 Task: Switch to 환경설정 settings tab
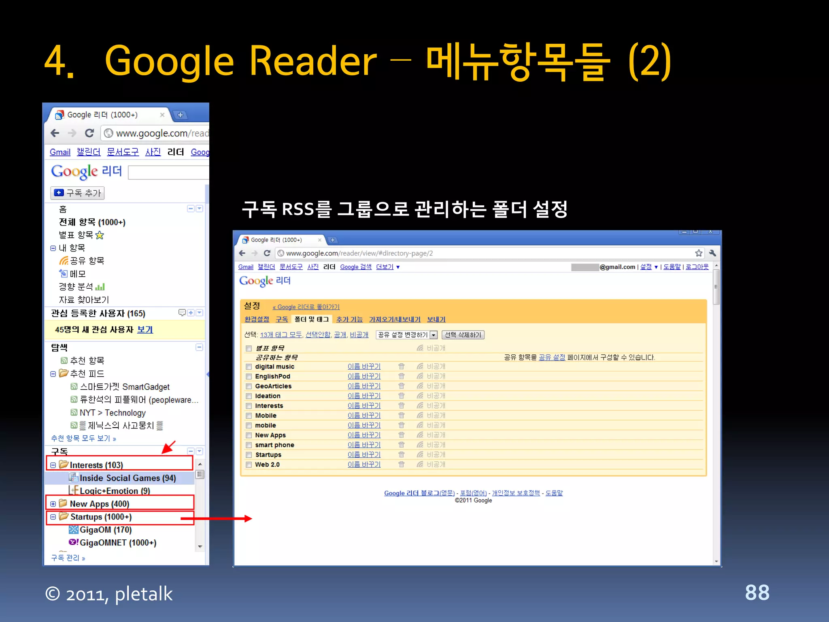257,319
